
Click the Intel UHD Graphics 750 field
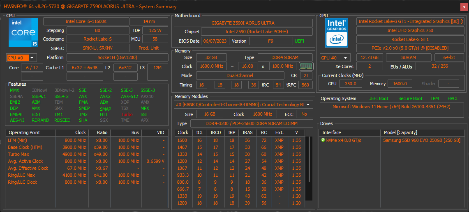(410, 30)
